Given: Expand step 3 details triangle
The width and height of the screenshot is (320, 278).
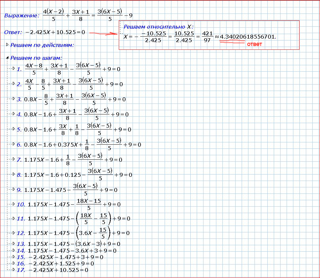Looking at the screenshot, I should point(14,99).
